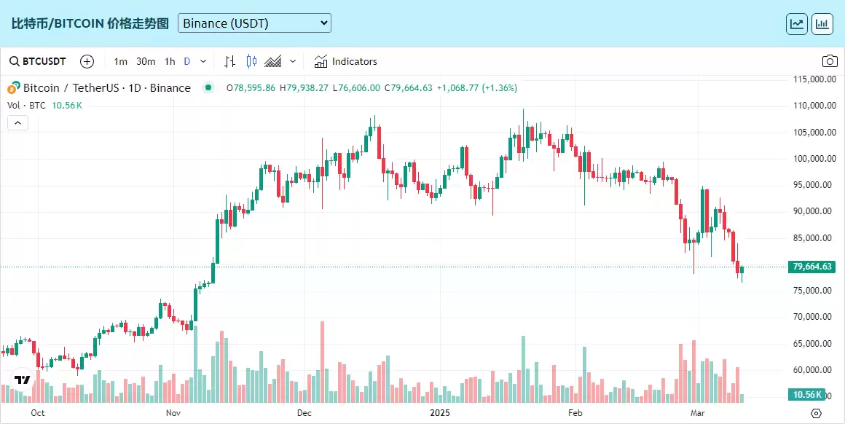Screen dimensions: 845x424
Task: Select the bar chart style icon
Action: (x=230, y=61)
